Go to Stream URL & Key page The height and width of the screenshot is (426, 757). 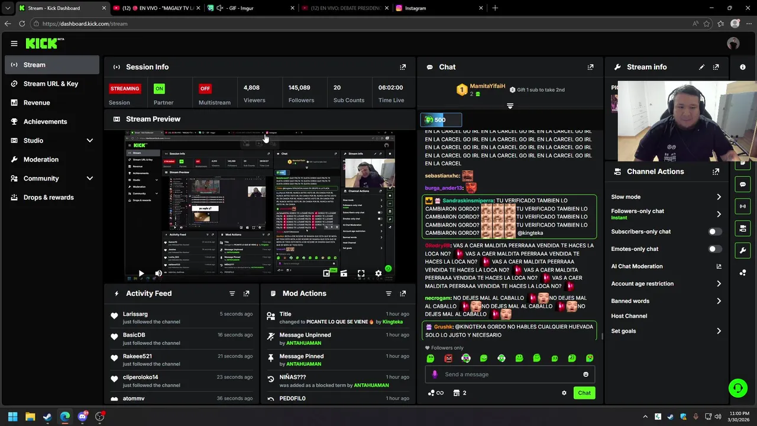(52, 83)
